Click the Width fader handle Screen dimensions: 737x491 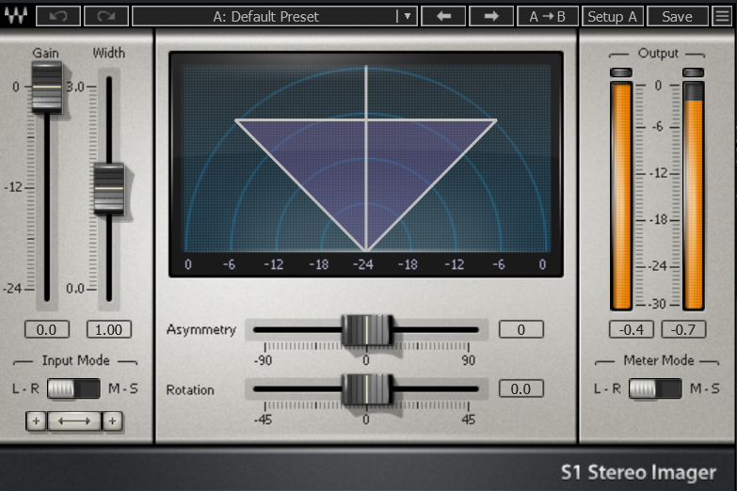click(109, 188)
